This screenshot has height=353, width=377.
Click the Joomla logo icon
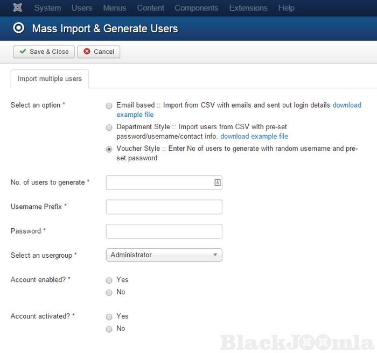(18, 8)
